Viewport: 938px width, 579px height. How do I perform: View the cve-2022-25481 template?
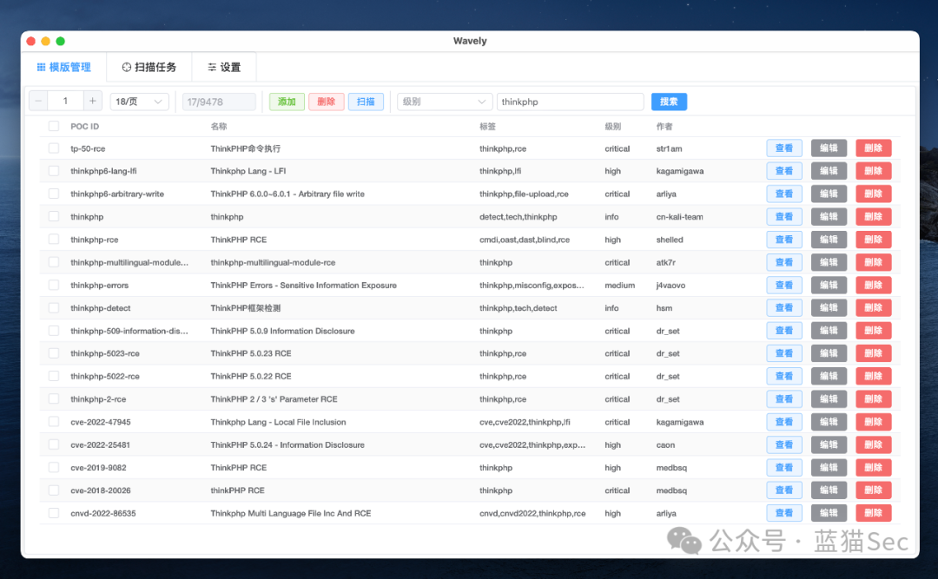click(x=784, y=445)
